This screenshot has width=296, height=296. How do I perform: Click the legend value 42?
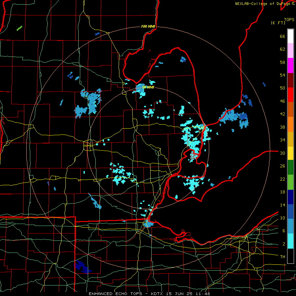283,114
